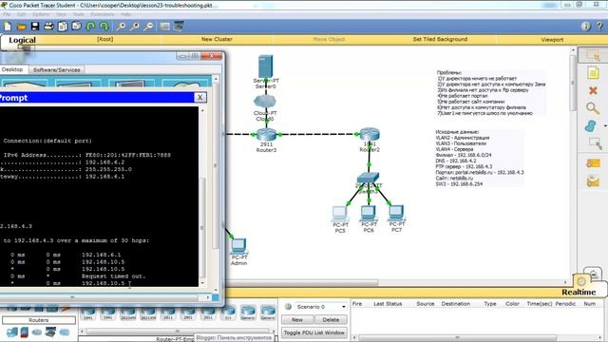Select PC7 on the canvas
This screenshot has height=342, width=608.
tap(396, 213)
